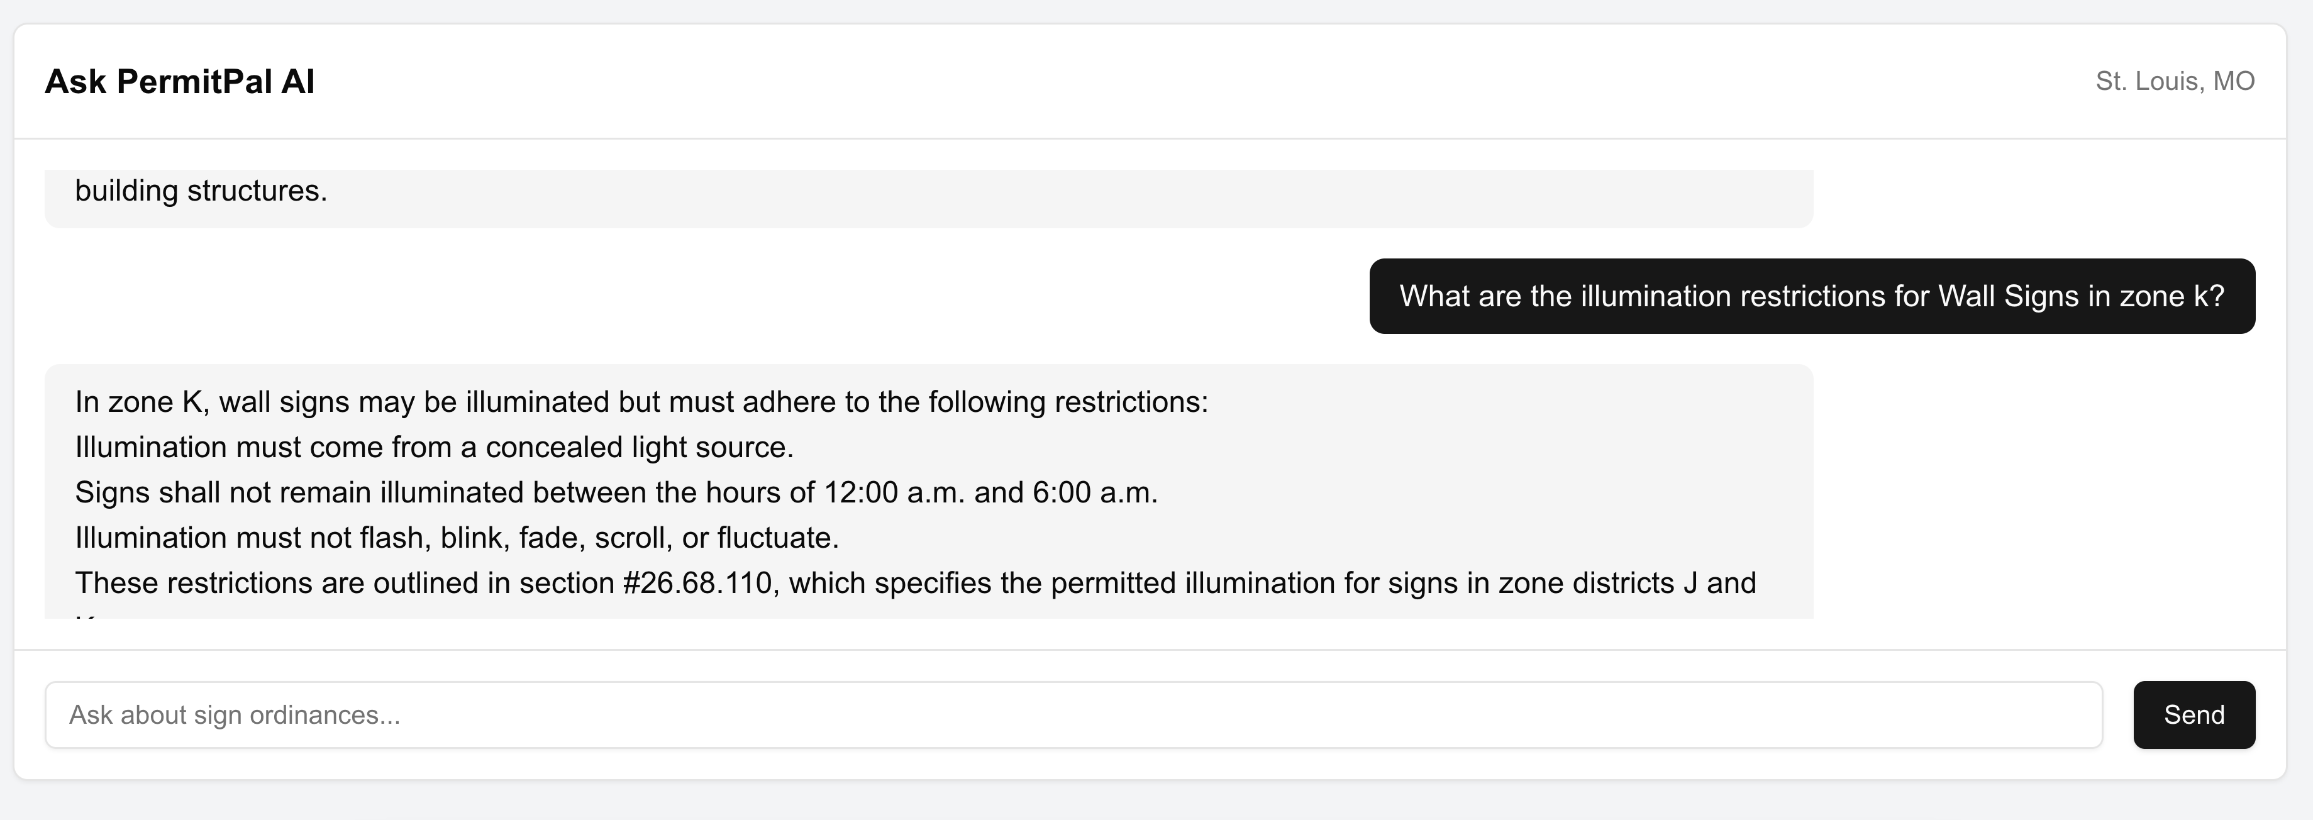Image resolution: width=2313 pixels, height=820 pixels.
Task: Click the 'Ask PermitPal AI' header title
Action: 180,82
